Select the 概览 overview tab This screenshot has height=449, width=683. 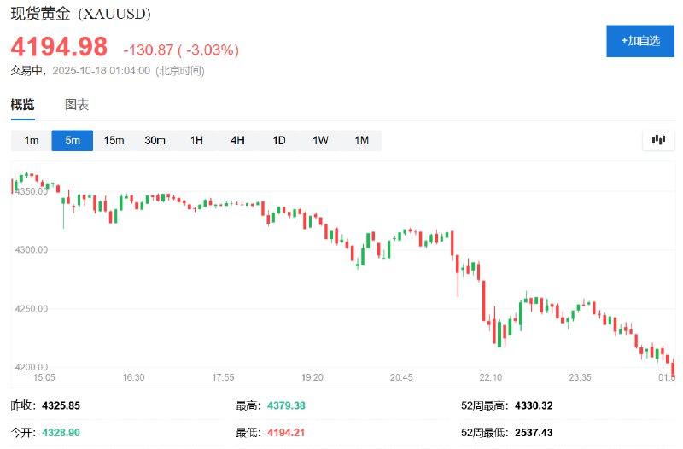[x=23, y=105]
